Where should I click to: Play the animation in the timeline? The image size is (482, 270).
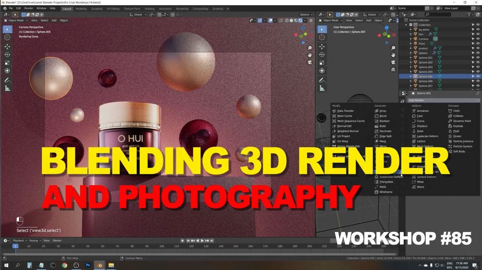pos(202,241)
